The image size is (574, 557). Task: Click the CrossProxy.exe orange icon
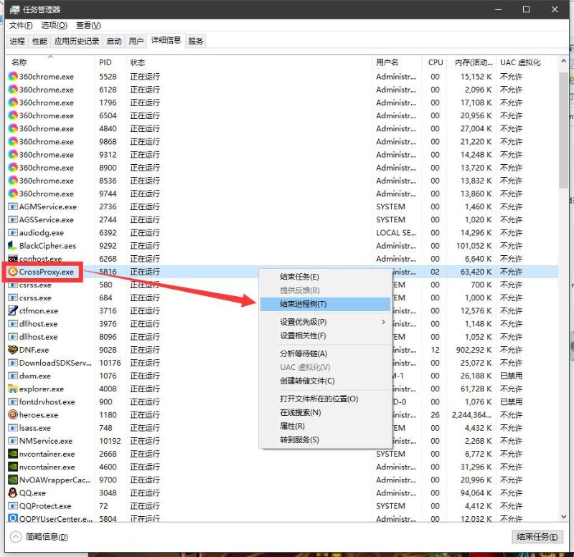(x=13, y=272)
